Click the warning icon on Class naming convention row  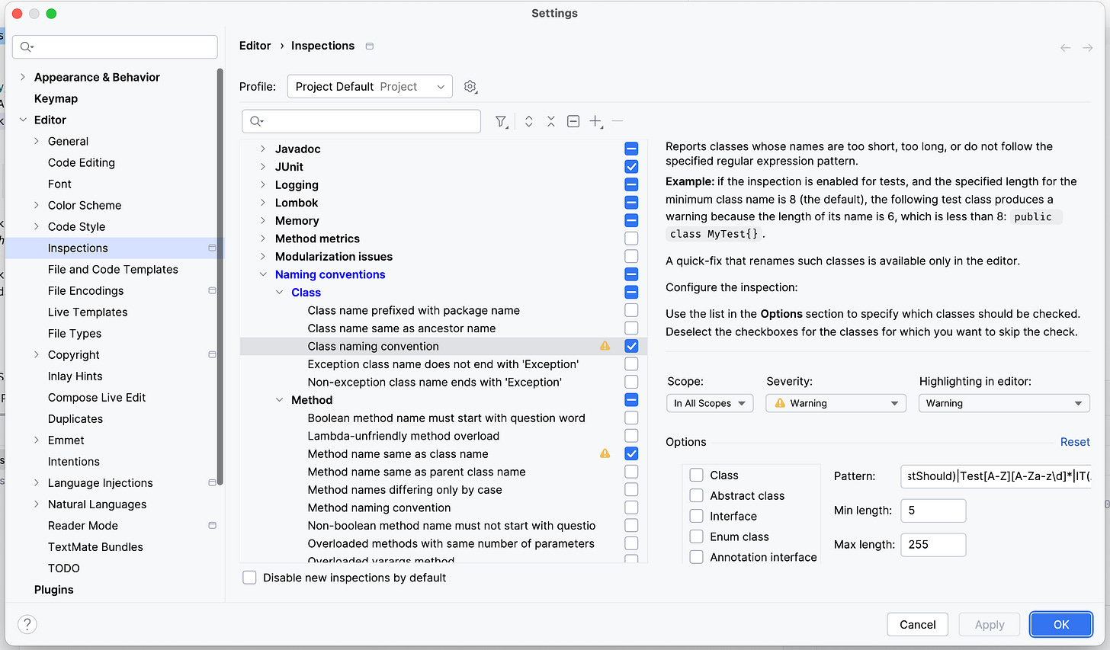coord(605,346)
